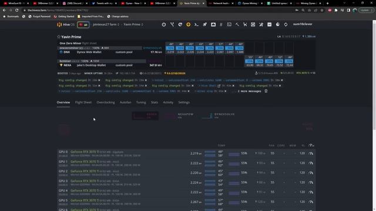Expand the jstntexas27 farm selector

pyautogui.click(x=106, y=25)
